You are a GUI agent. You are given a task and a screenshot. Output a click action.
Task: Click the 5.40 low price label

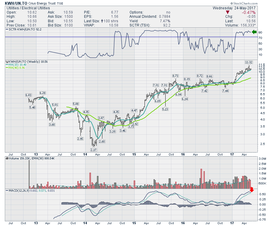pyautogui.click(x=32, y=107)
